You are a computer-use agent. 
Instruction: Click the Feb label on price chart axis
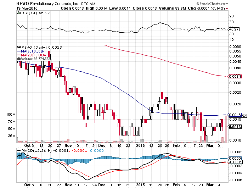[176, 145]
